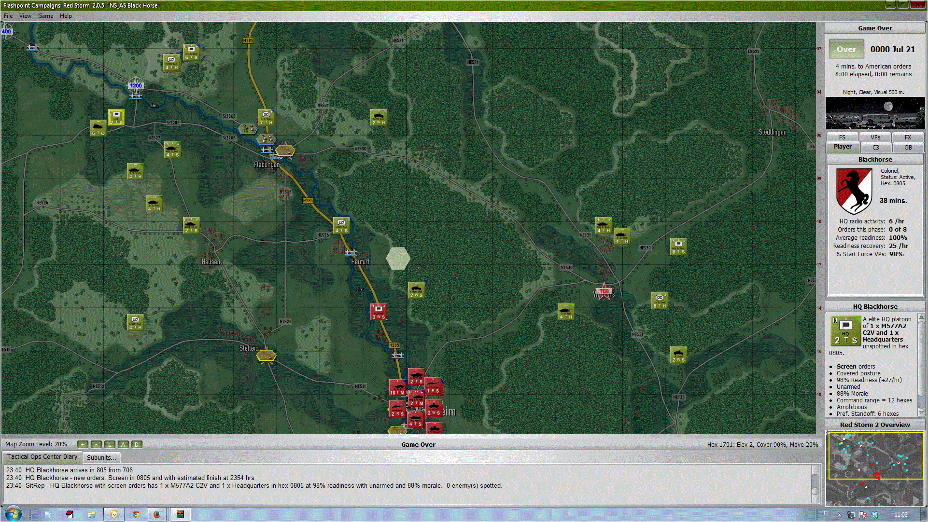Switch to the VPs tab
The width and height of the screenshot is (928, 522).
tap(875, 137)
